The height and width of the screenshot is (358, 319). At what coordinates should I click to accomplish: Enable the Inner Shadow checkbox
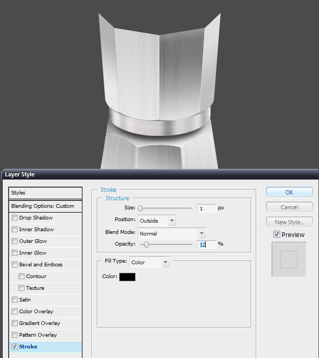[14, 229]
